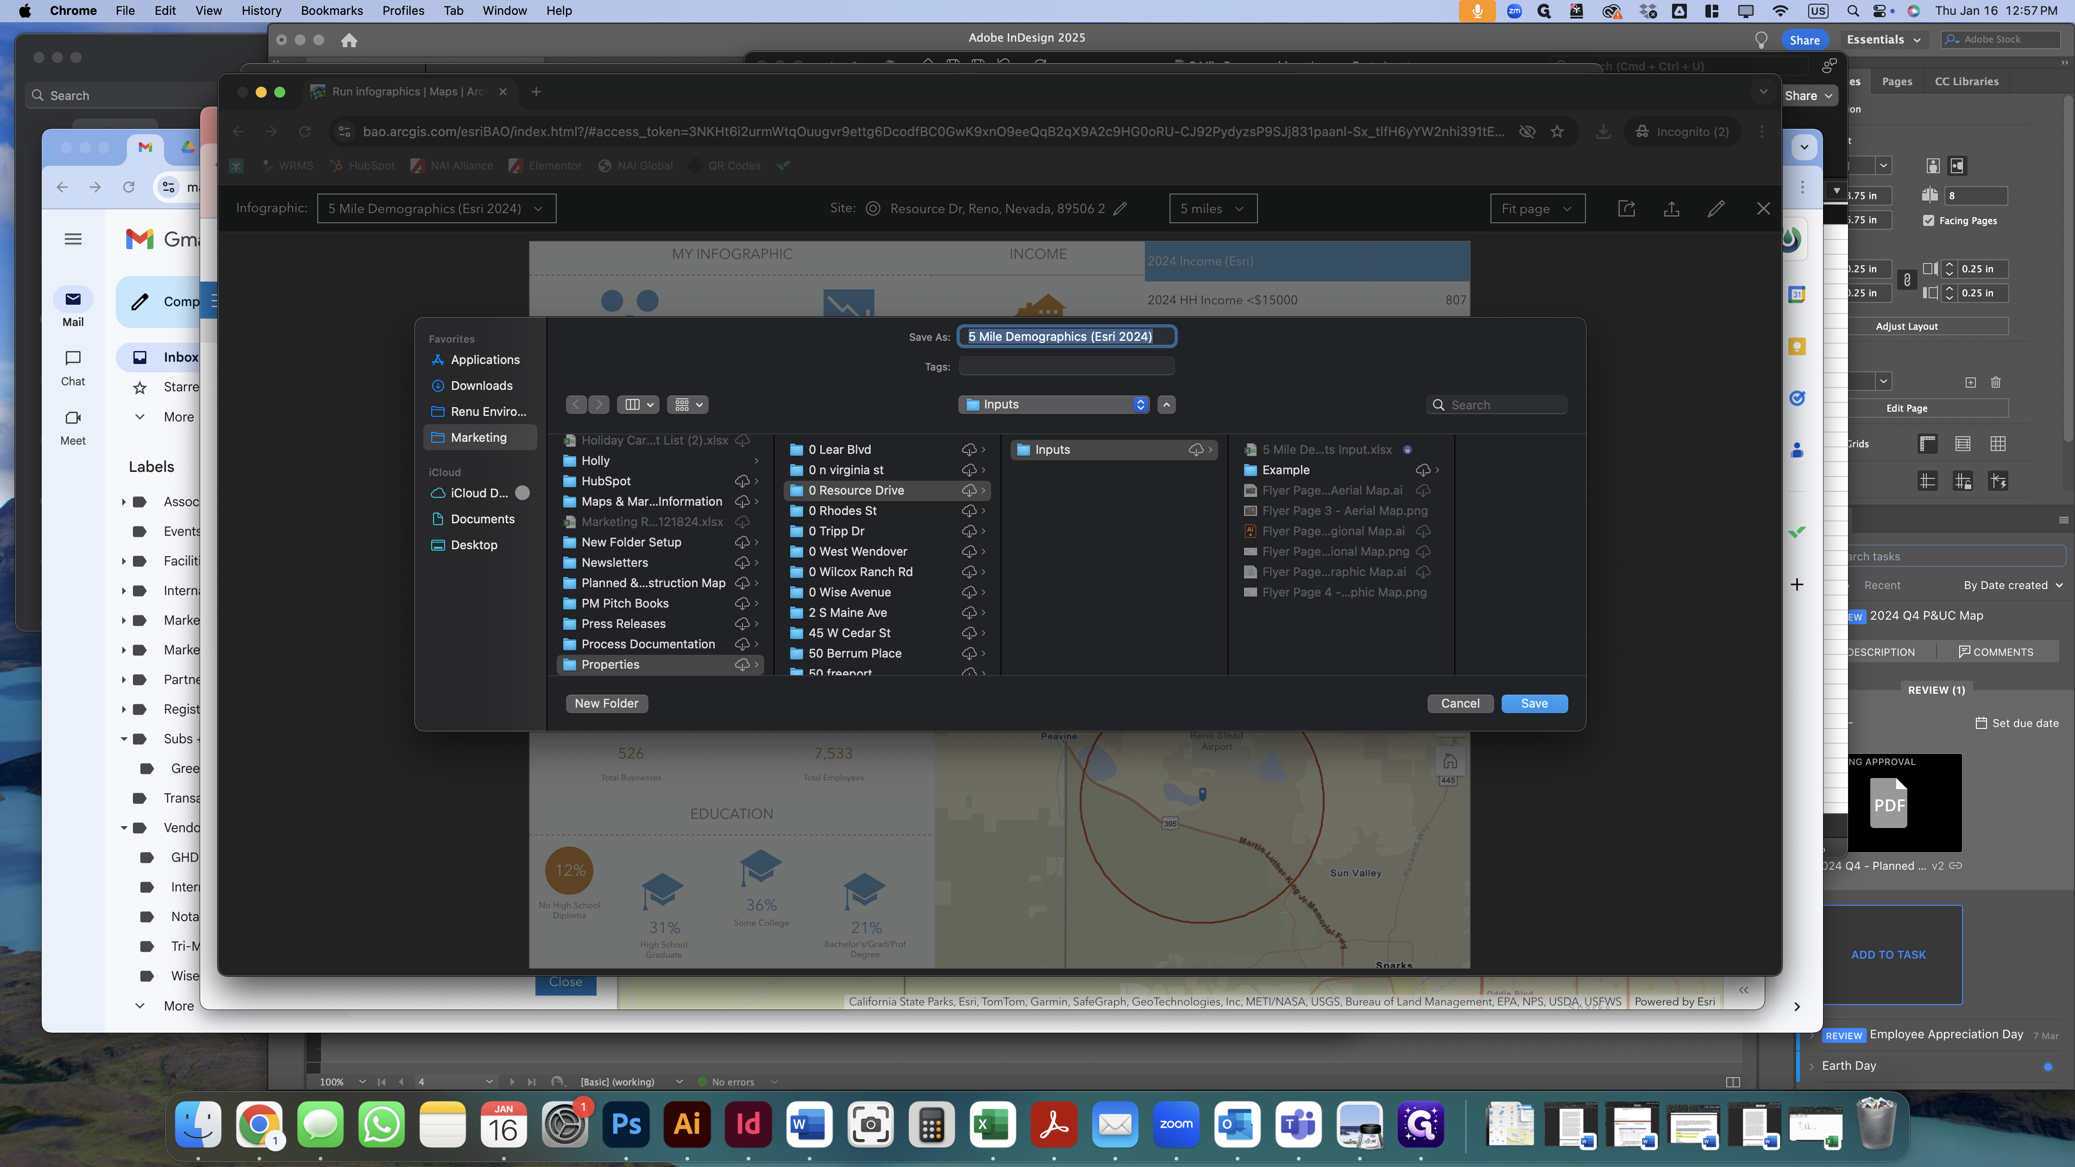
Task: Open the Infographic template dropdown
Action: point(436,208)
